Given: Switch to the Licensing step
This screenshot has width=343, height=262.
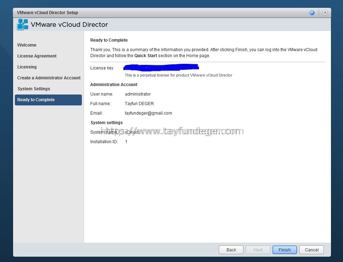Looking at the screenshot, I should pos(27,67).
